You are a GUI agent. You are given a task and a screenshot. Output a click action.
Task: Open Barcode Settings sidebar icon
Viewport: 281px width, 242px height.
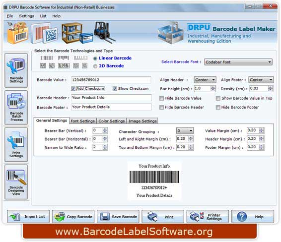click(16, 70)
